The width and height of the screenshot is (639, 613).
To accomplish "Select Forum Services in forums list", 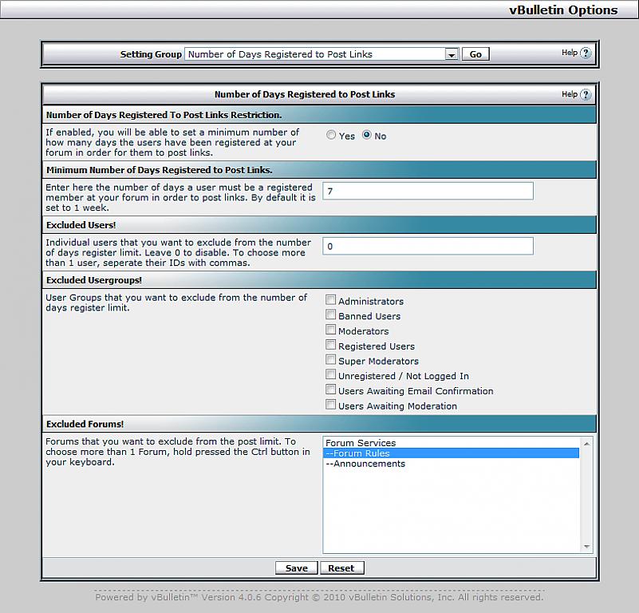I will (x=361, y=443).
